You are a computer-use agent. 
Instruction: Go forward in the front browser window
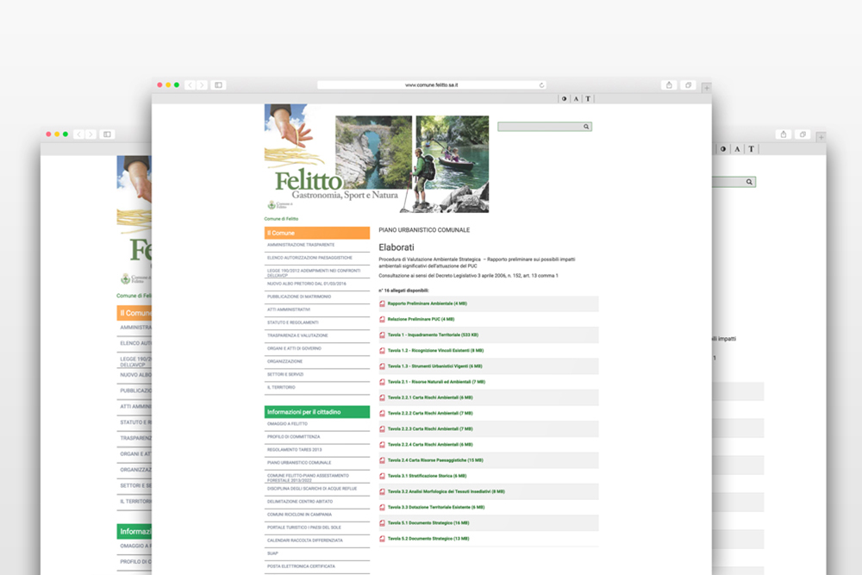tap(202, 85)
